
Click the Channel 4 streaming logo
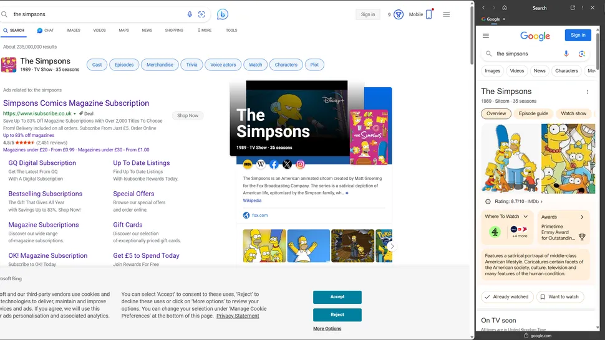[x=495, y=232]
